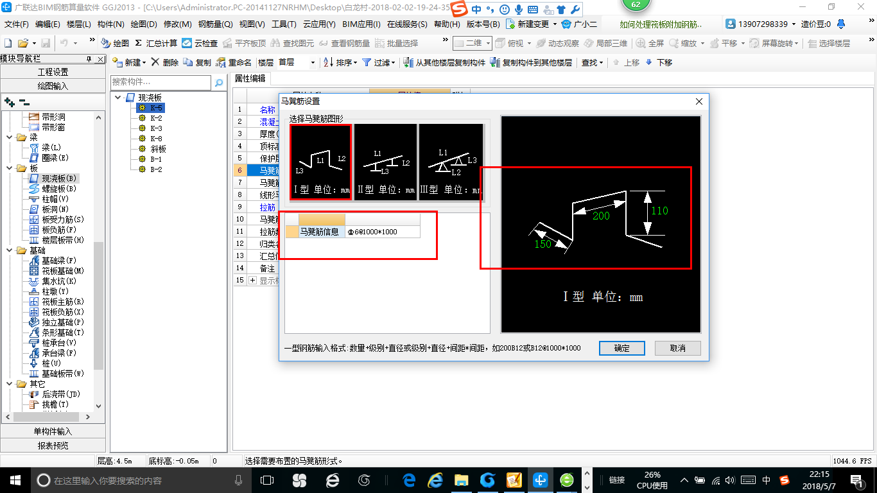877x493 pixels.
Task: Collapse the 基础 folder in navigation tree
Action: click(9, 250)
